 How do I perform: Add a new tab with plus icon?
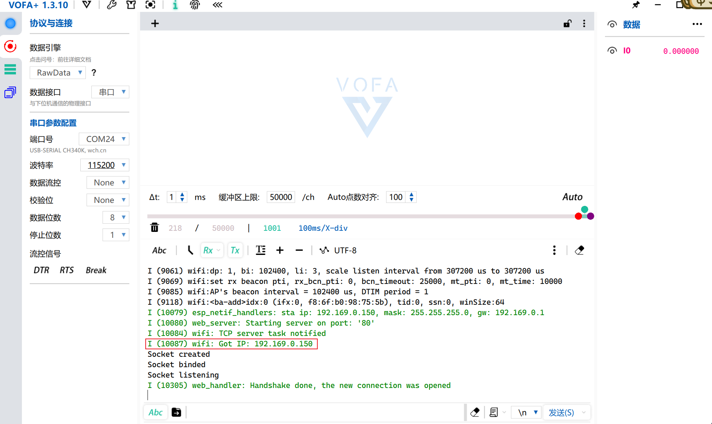(155, 23)
